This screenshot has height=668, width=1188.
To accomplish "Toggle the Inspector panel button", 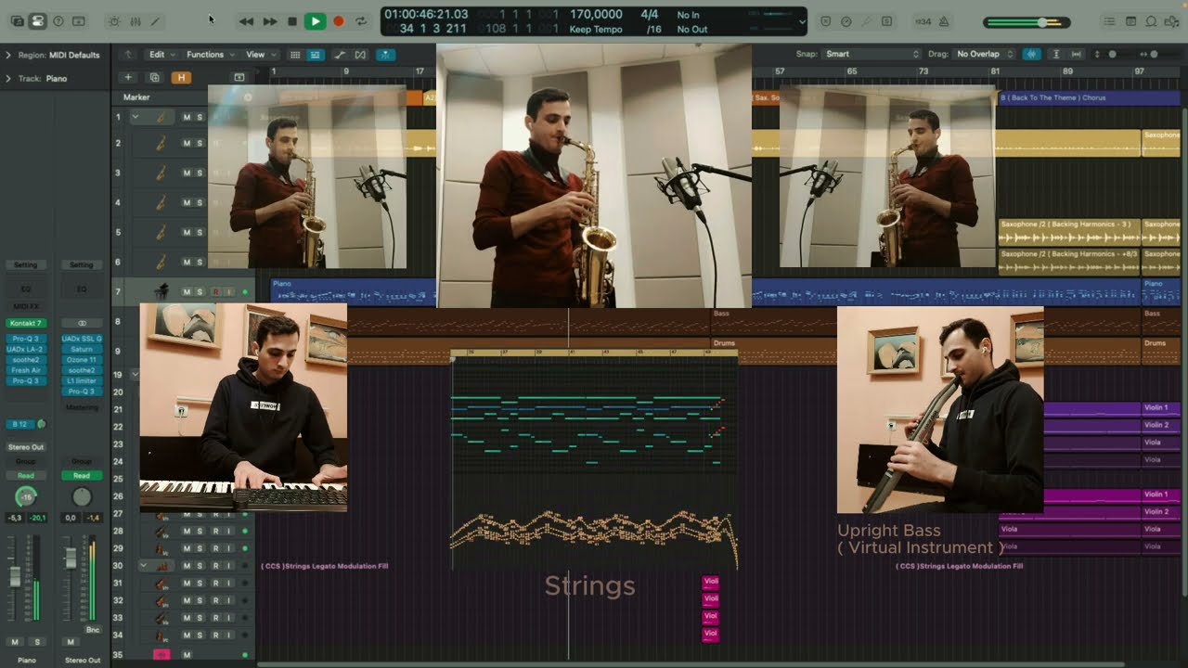I will click(x=37, y=21).
